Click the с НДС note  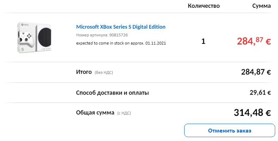coord(124,113)
